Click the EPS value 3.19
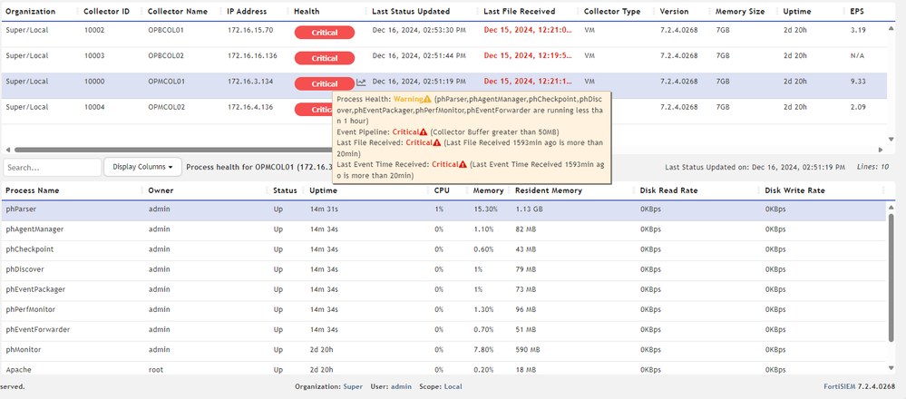Image resolution: width=906 pixels, height=399 pixels. [858, 30]
